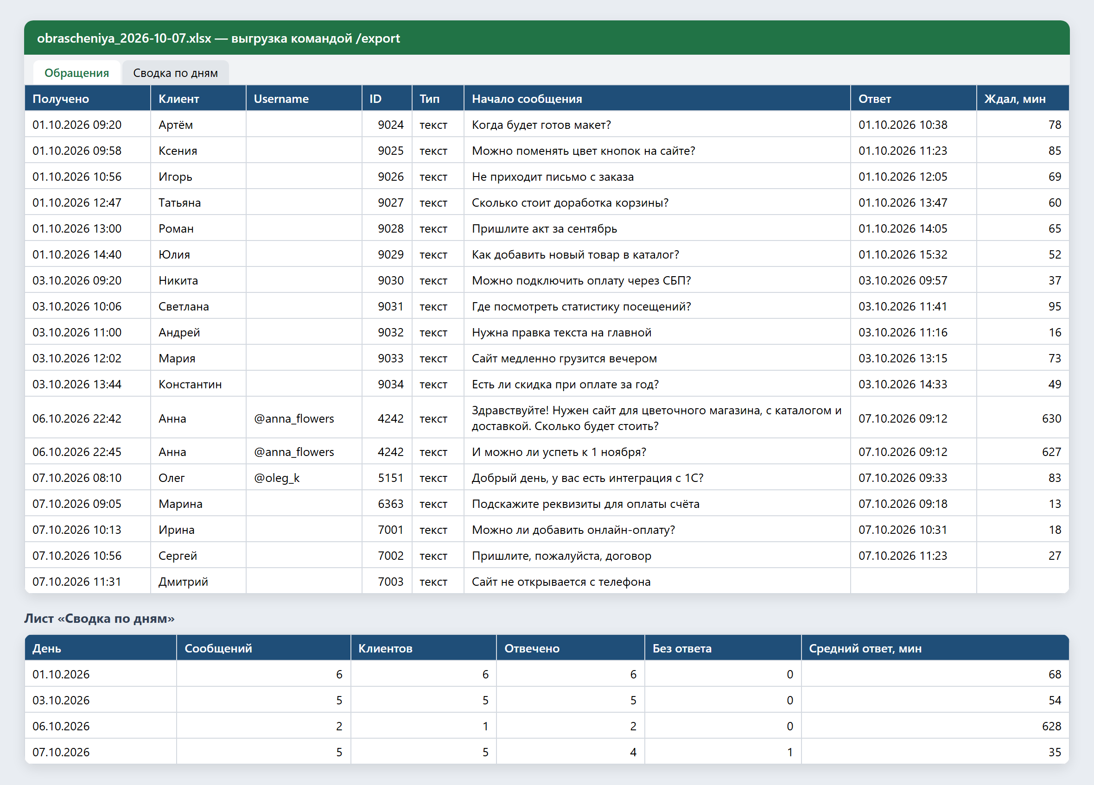
Task: Select the Username column header
Action: (304, 98)
